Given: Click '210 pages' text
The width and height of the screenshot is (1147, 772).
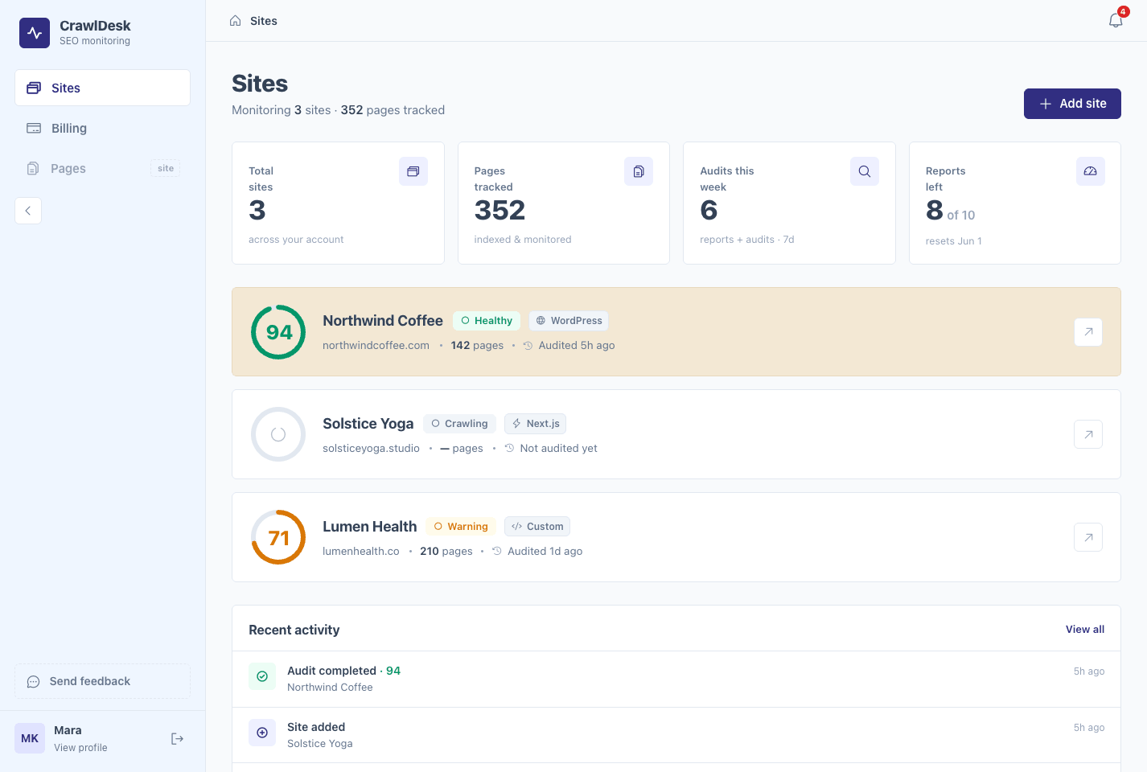Looking at the screenshot, I should (x=446, y=552).
